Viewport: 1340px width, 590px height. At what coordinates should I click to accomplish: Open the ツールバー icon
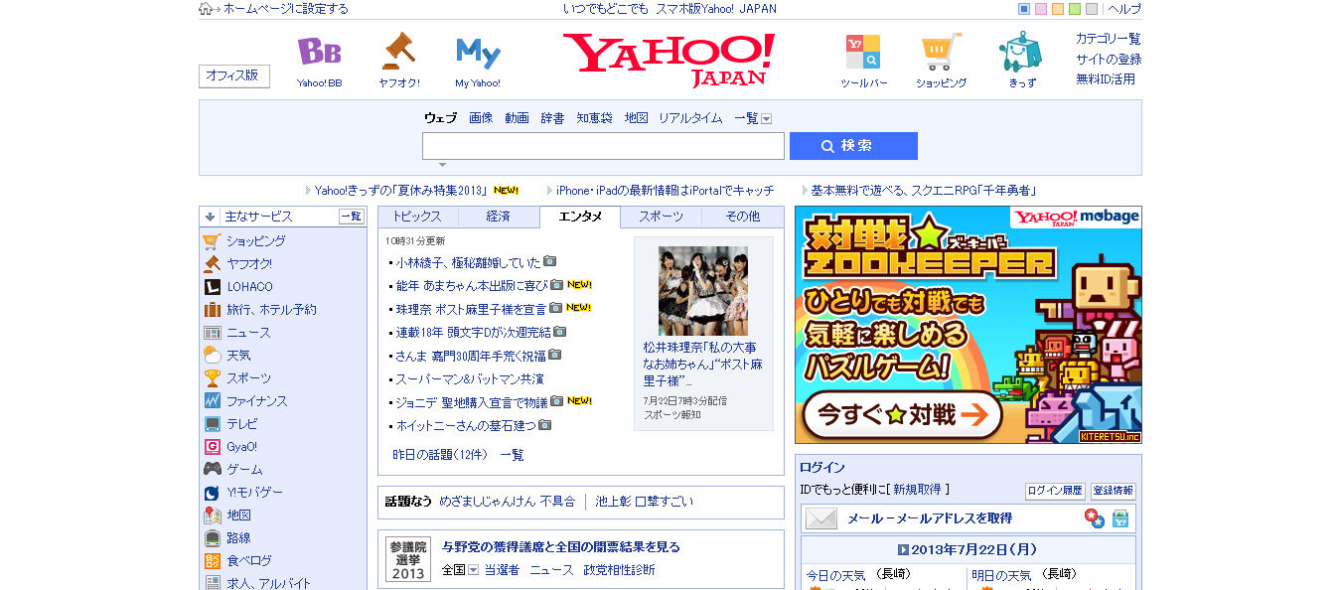pos(863,52)
